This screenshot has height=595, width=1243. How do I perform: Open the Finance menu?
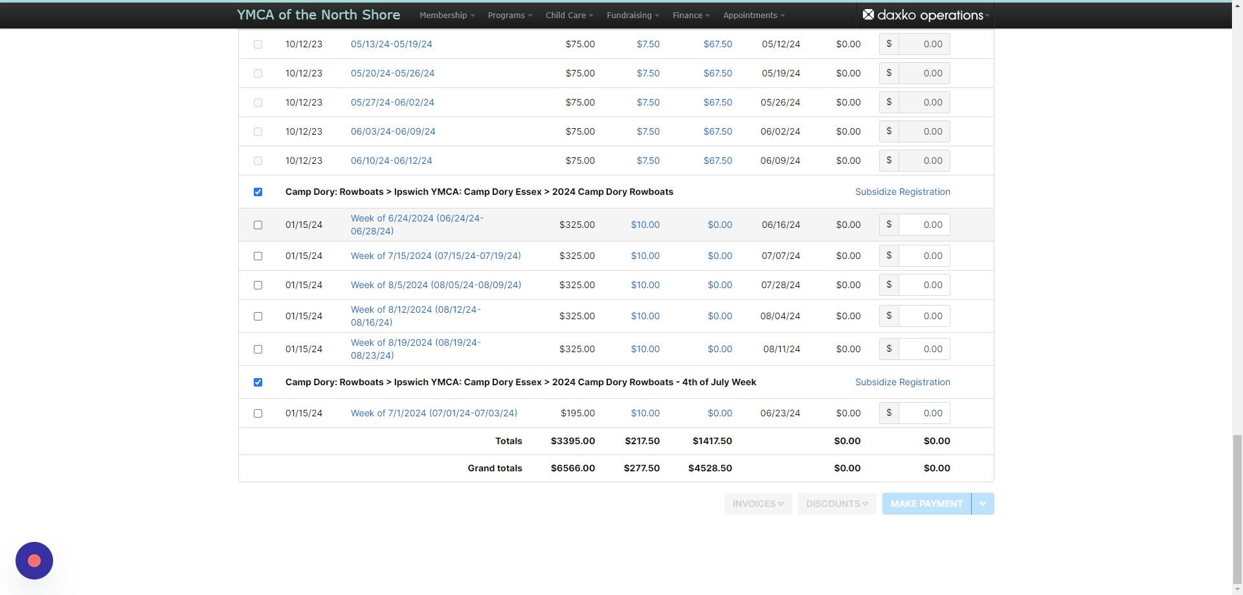click(691, 15)
